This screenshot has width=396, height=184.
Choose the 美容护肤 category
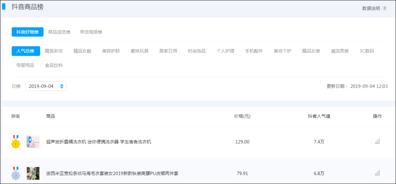point(111,51)
